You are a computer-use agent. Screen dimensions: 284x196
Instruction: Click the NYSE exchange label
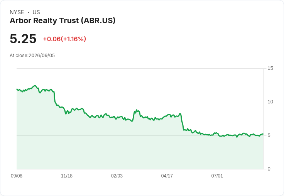tap(17, 12)
